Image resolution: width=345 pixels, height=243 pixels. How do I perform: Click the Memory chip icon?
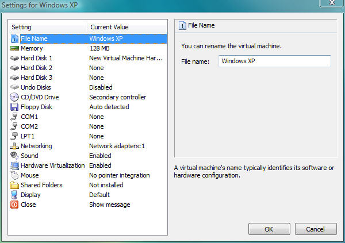[x=14, y=48]
